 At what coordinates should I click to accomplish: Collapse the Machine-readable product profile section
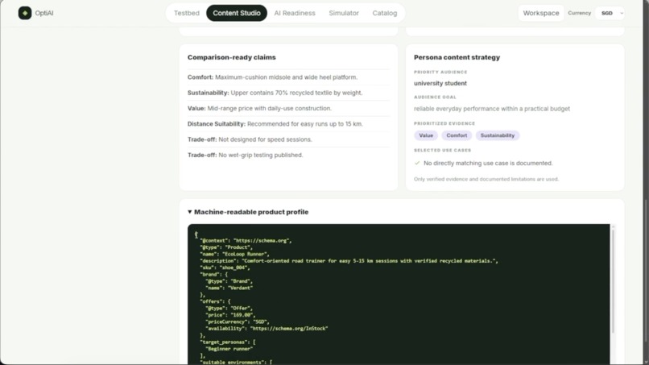tap(247, 212)
